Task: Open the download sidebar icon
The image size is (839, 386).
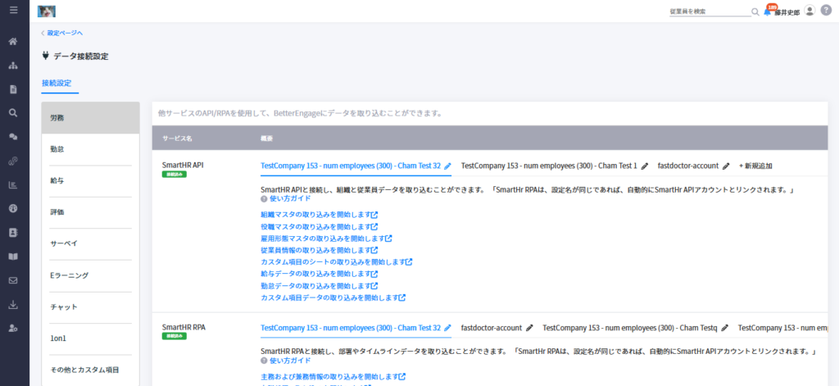Action: tap(14, 305)
